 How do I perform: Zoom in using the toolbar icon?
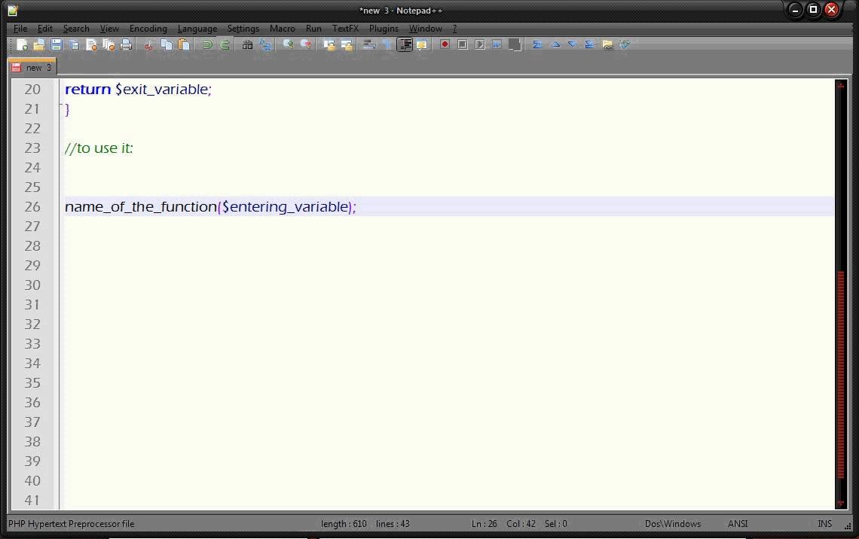pos(288,45)
